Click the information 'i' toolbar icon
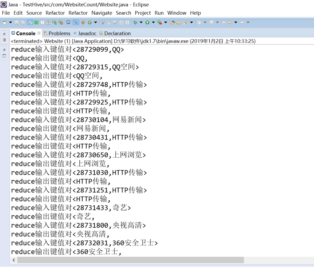The width and height of the screenshot is (314, 267). pyautogui.click(x=42, y=22)
